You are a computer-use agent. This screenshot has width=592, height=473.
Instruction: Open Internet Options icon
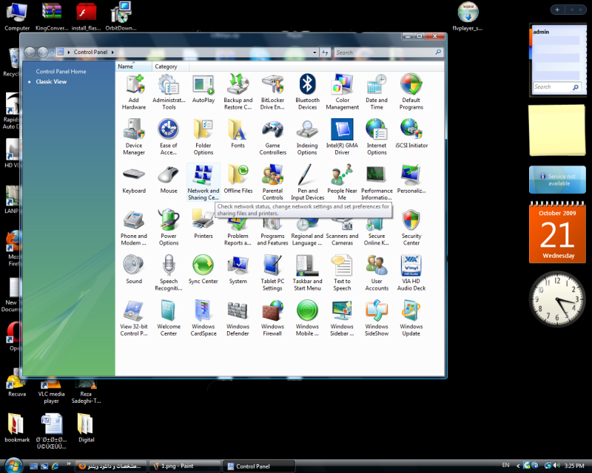click(377, 137)
